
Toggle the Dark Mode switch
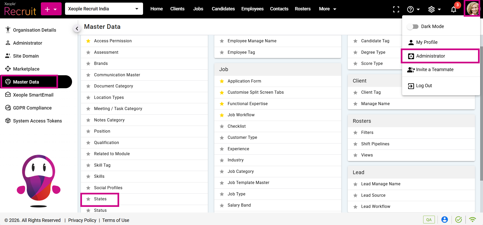coord(413,26)
